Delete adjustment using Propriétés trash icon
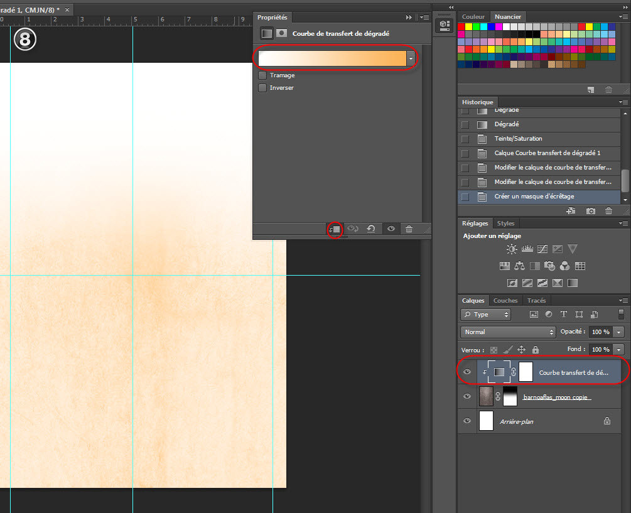Screen dimensions: 631x513 click(409, 229)
